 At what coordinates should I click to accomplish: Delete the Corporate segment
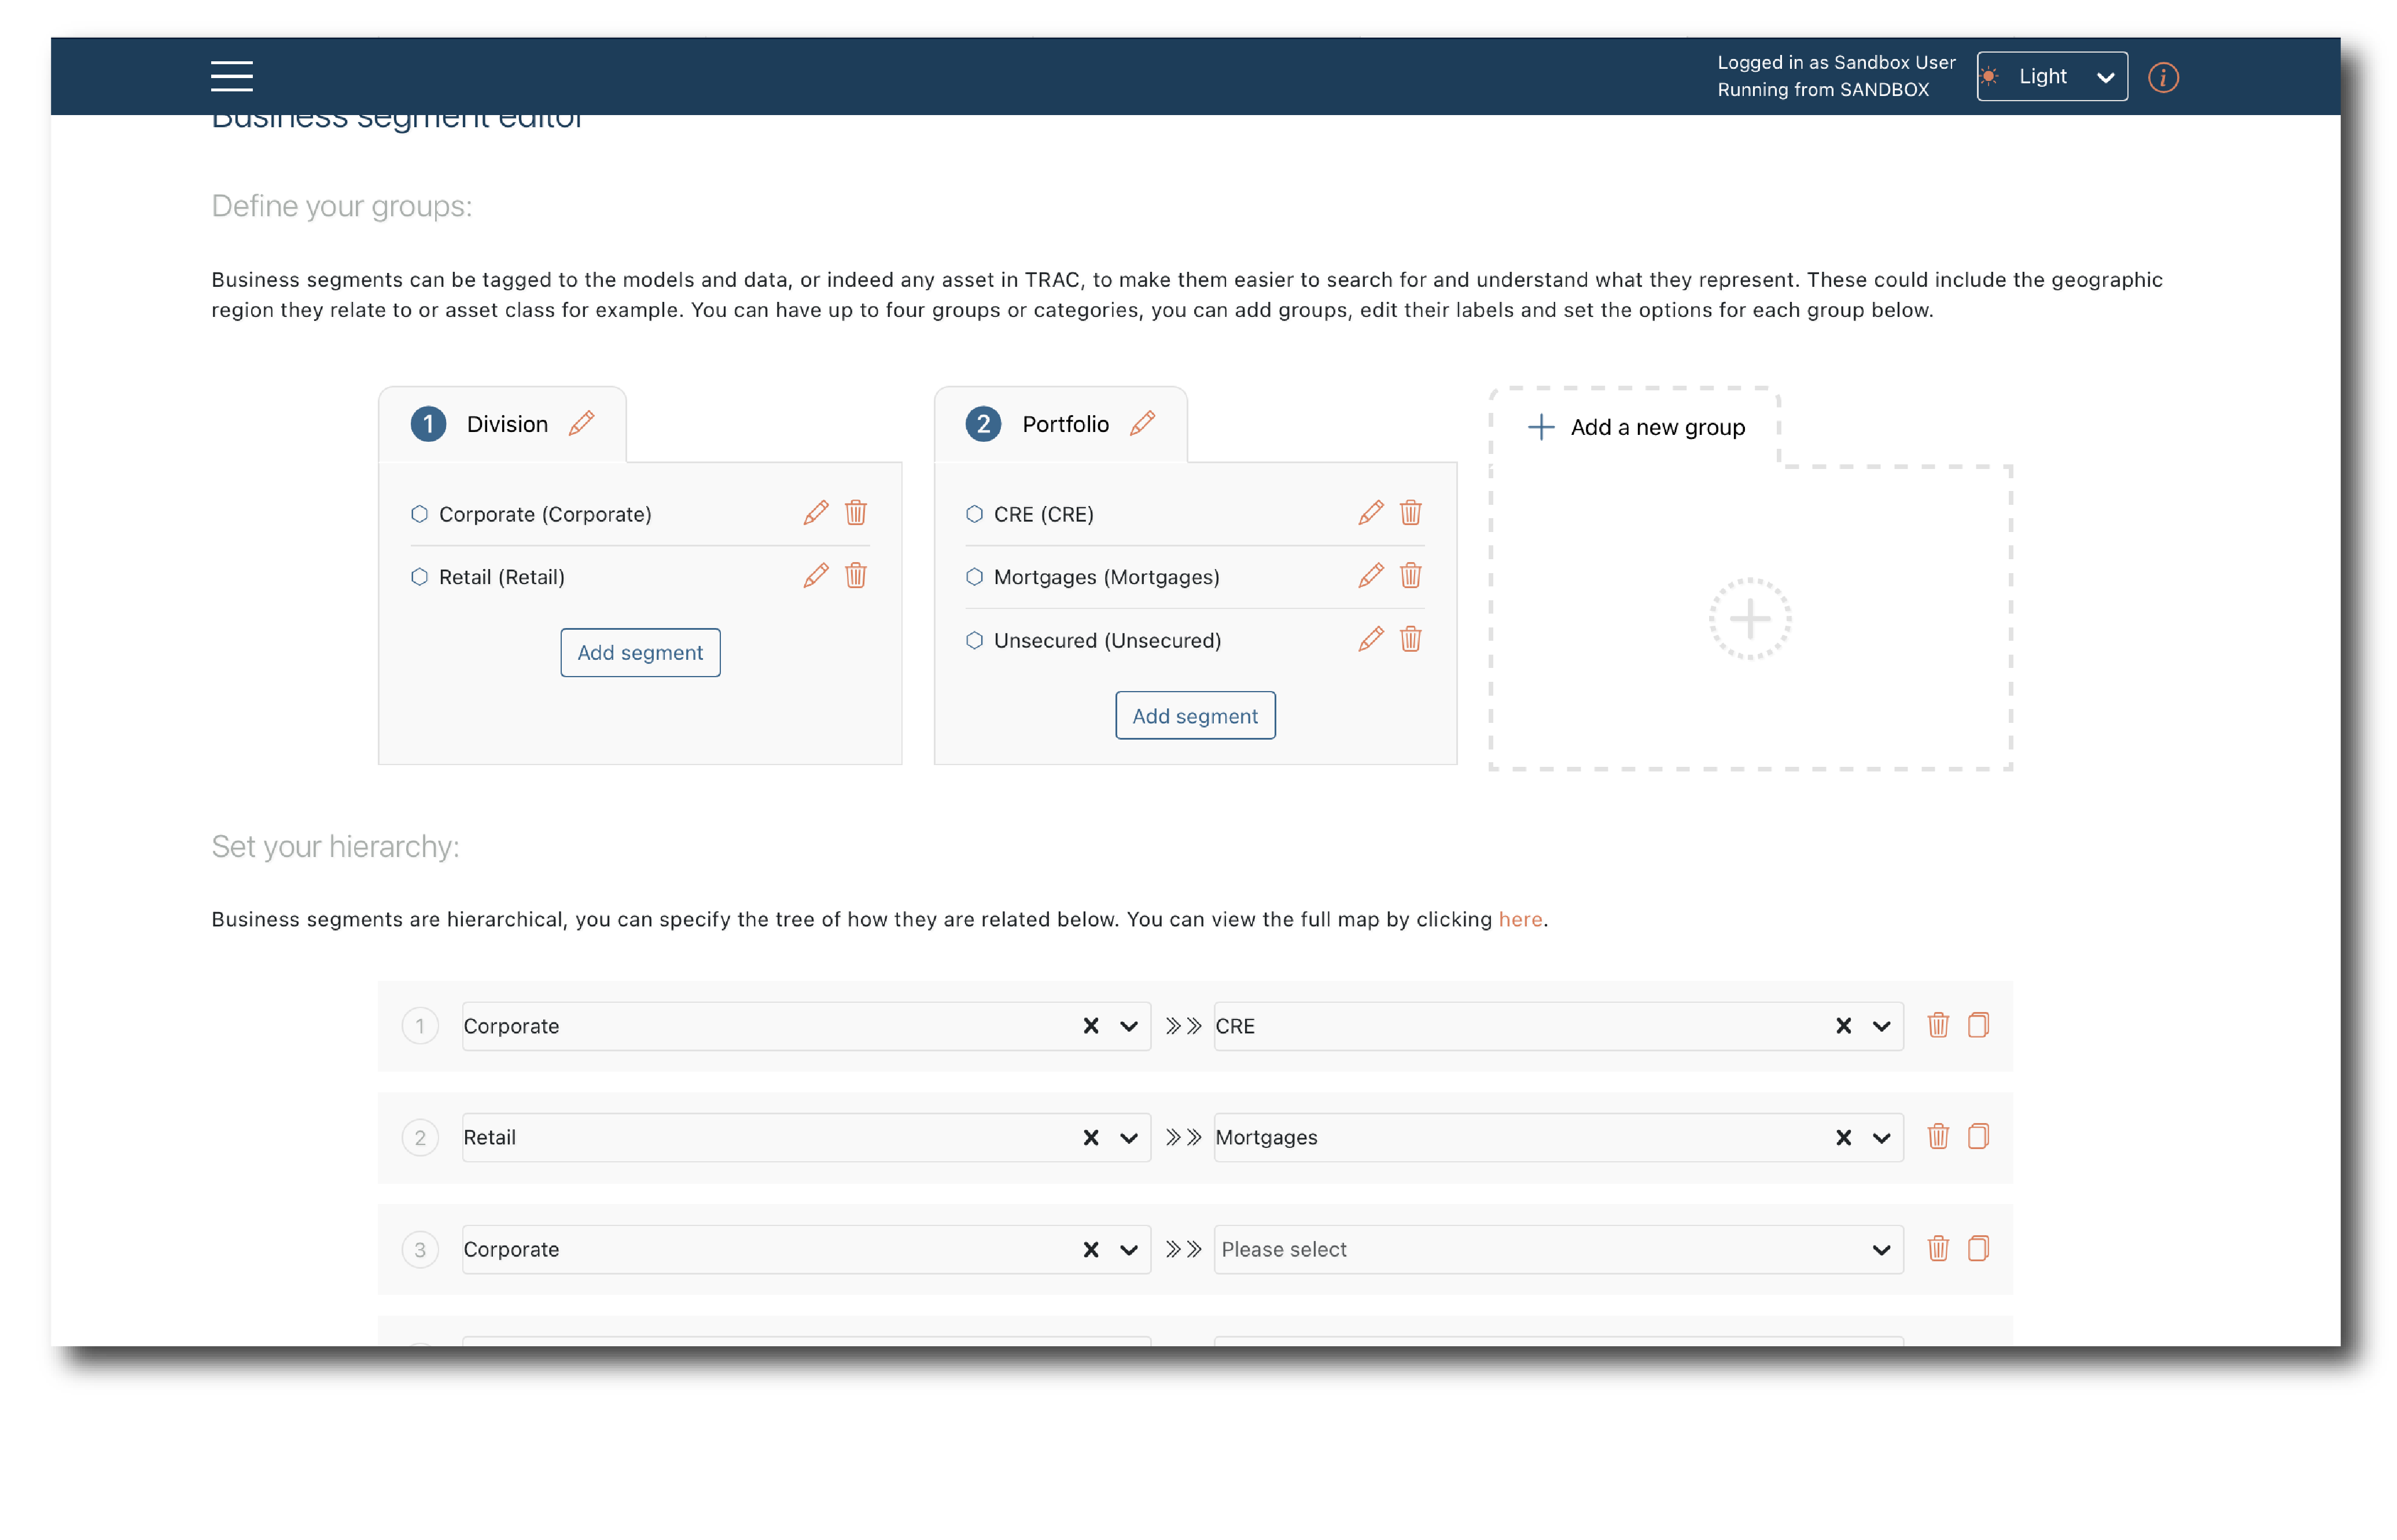click(855, 513)
